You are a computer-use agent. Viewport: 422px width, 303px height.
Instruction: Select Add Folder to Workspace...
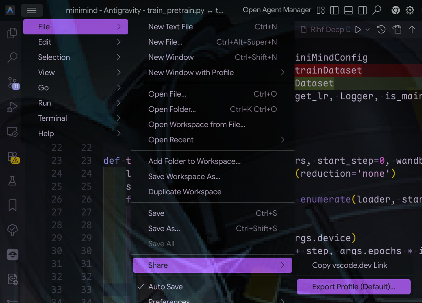point(212,161)
